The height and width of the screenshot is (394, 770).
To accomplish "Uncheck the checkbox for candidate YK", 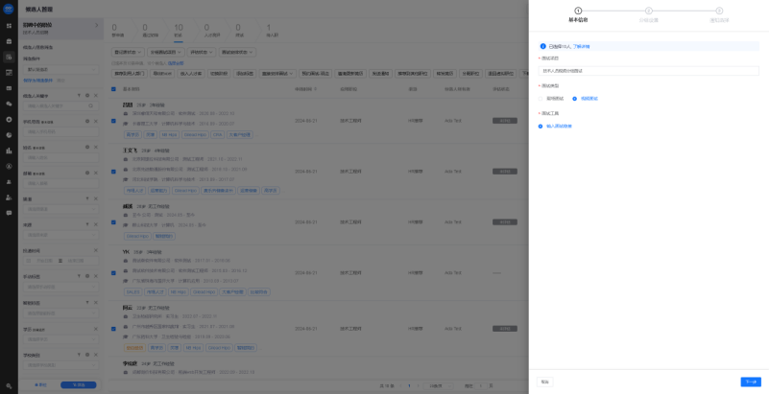I will 114,273.
